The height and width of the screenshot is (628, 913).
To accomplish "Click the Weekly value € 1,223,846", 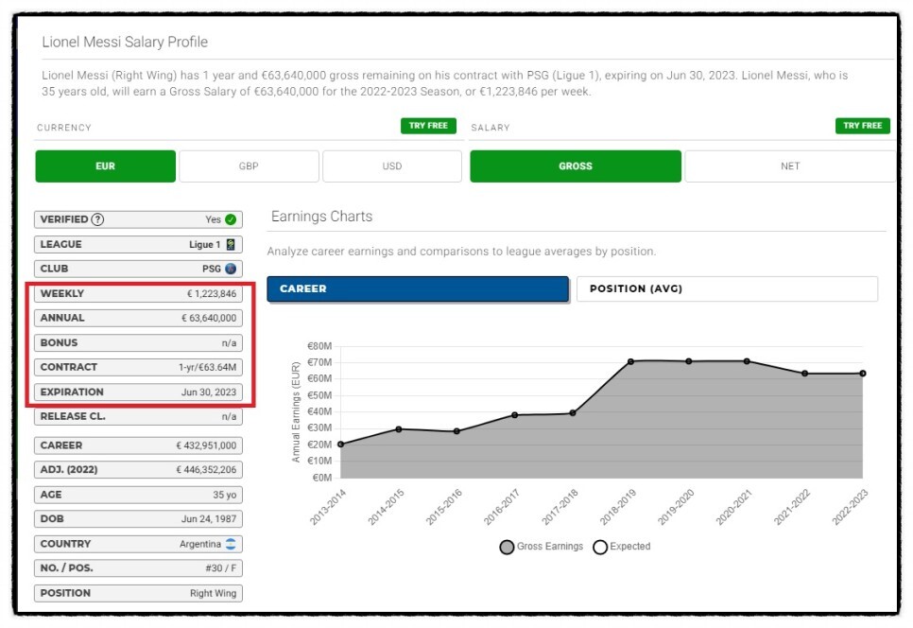I will [x=212, y=293].
